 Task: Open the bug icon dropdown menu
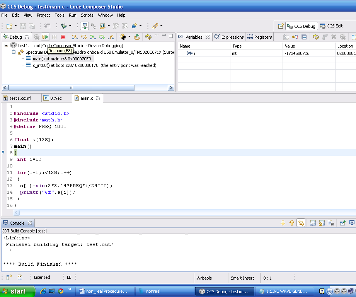point(70,26)
